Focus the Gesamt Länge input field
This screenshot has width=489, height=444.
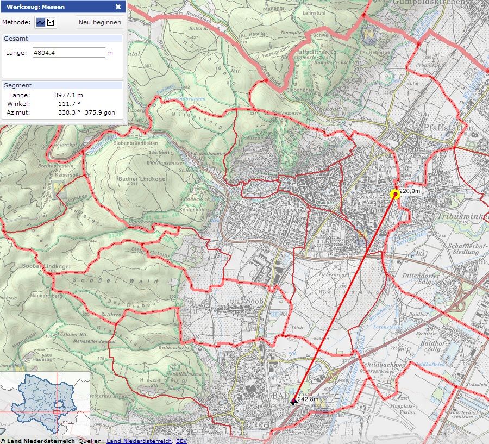tap(68, 53)
